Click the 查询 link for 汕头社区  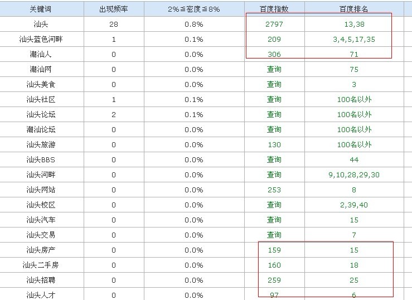[x=274, y=99]
